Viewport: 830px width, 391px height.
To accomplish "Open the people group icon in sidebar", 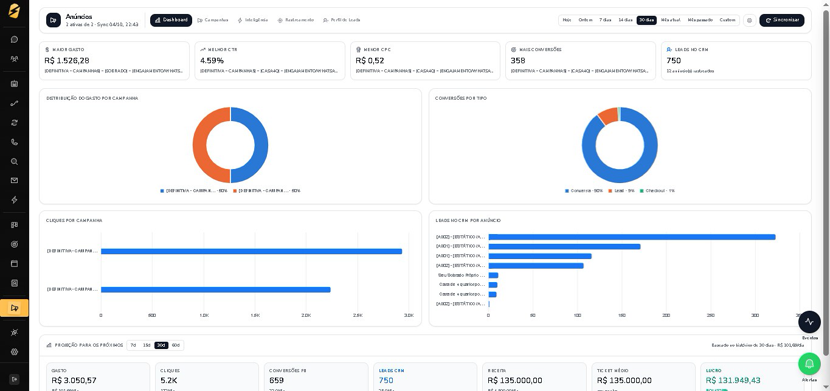I will 14,59.
